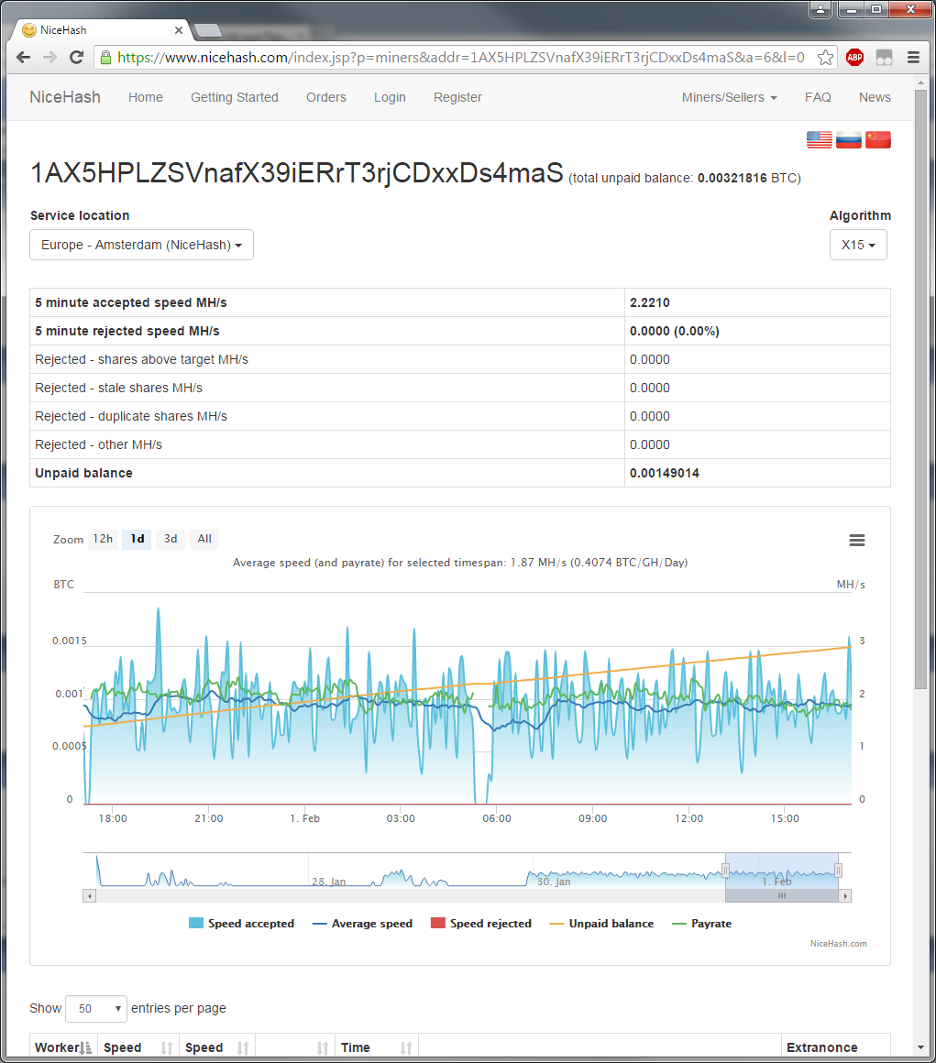
Task: Switch language using the Russian flag
Action: [x=849, y=139]
